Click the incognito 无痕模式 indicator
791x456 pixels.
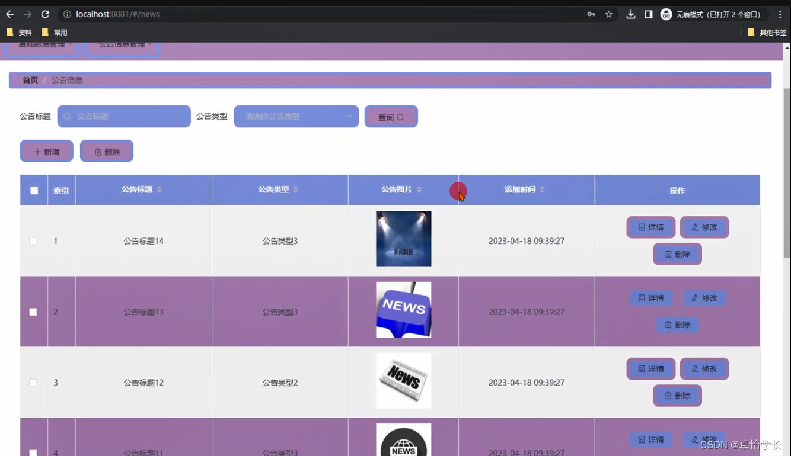tap(714, 14)
